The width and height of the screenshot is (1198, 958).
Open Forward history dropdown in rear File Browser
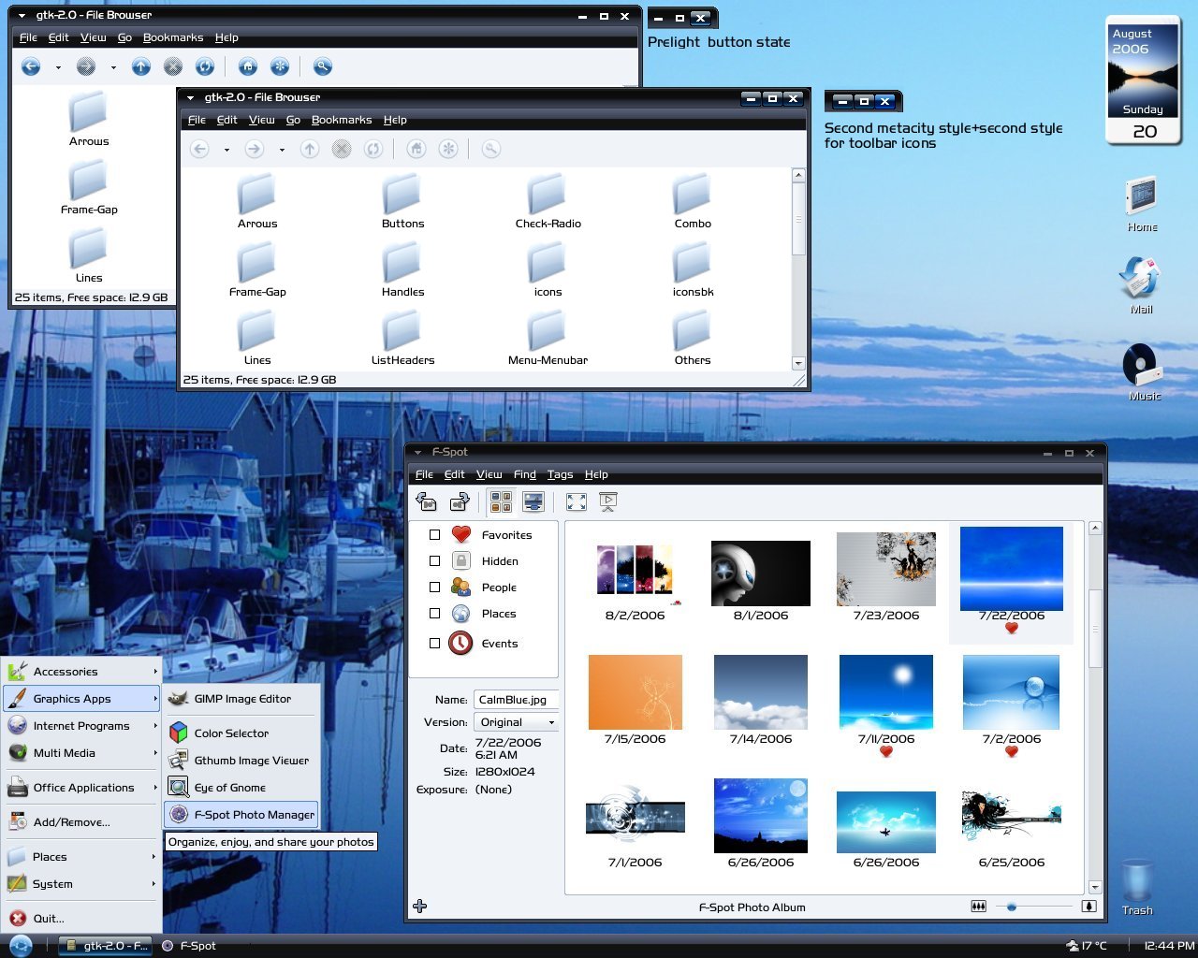click(113, 67)
